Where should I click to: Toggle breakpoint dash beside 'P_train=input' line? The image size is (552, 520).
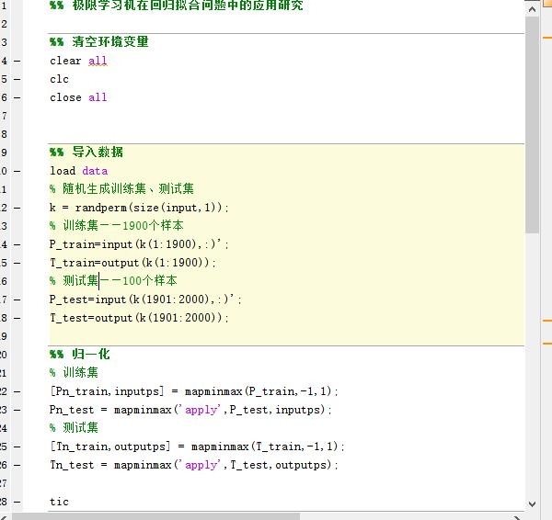(17, 244)
